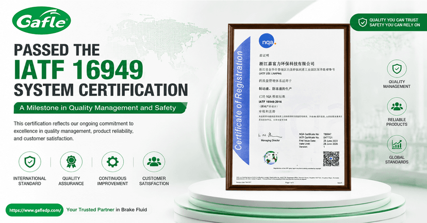
Task: Click the Managing Director signature
Action: pos(270,135)
